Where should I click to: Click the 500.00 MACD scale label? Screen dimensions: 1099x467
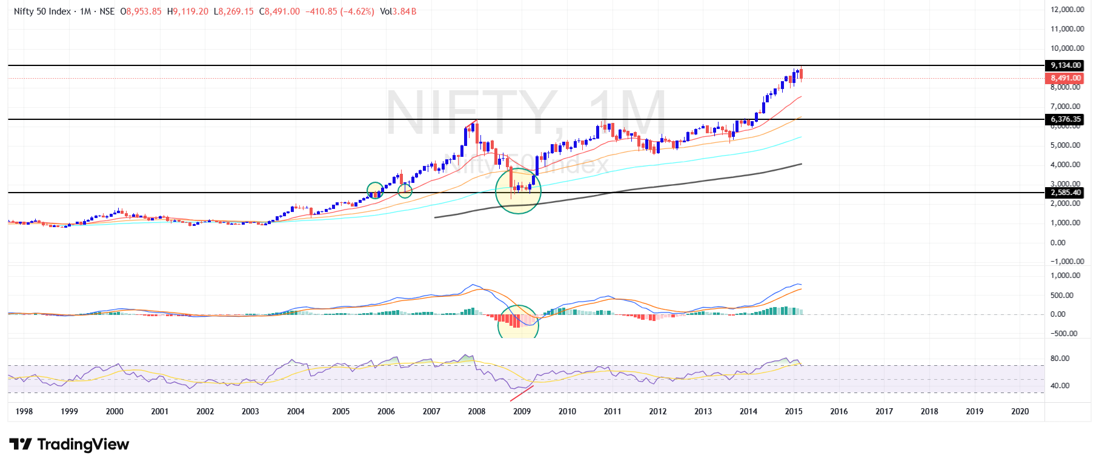coord(1062,296)
